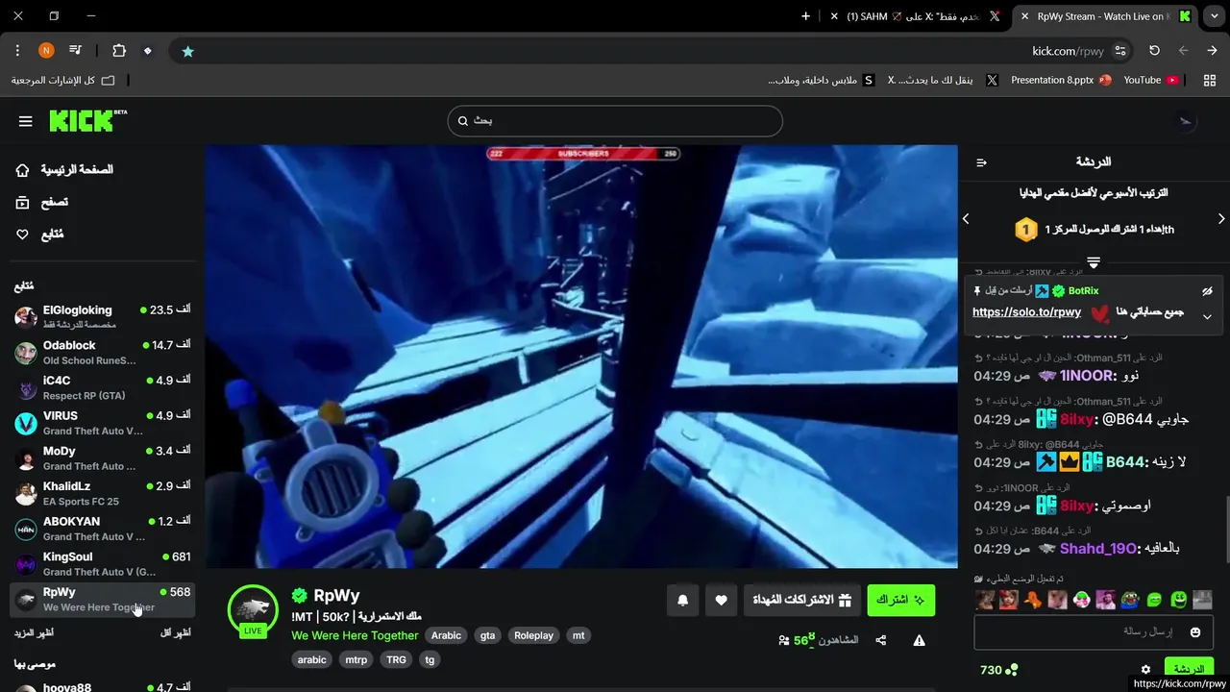Select the green laughing Kick emote
The height and width of the screenshot is (692, 1230).
(x=1178, y=600)
